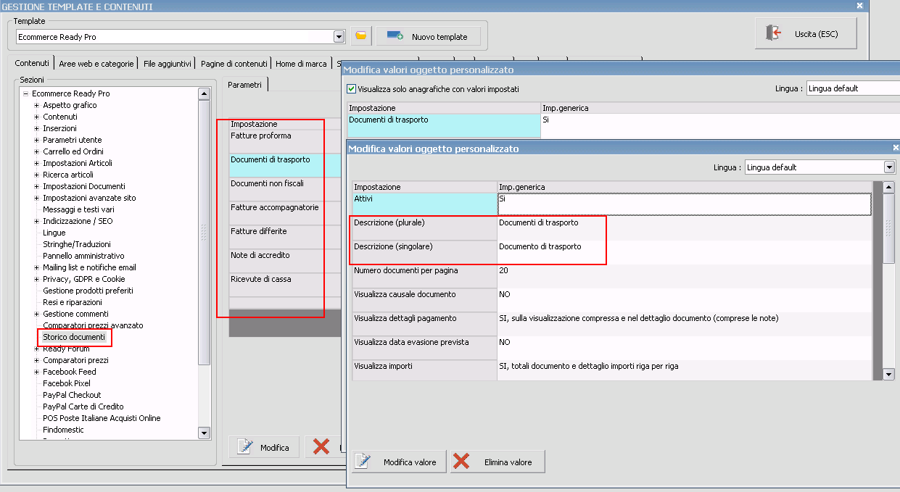Toggle Visualizza solo anagrafiche con valori impostati
Image resolution: width=900 pixels, height=492 pixels.
[352, 89]
